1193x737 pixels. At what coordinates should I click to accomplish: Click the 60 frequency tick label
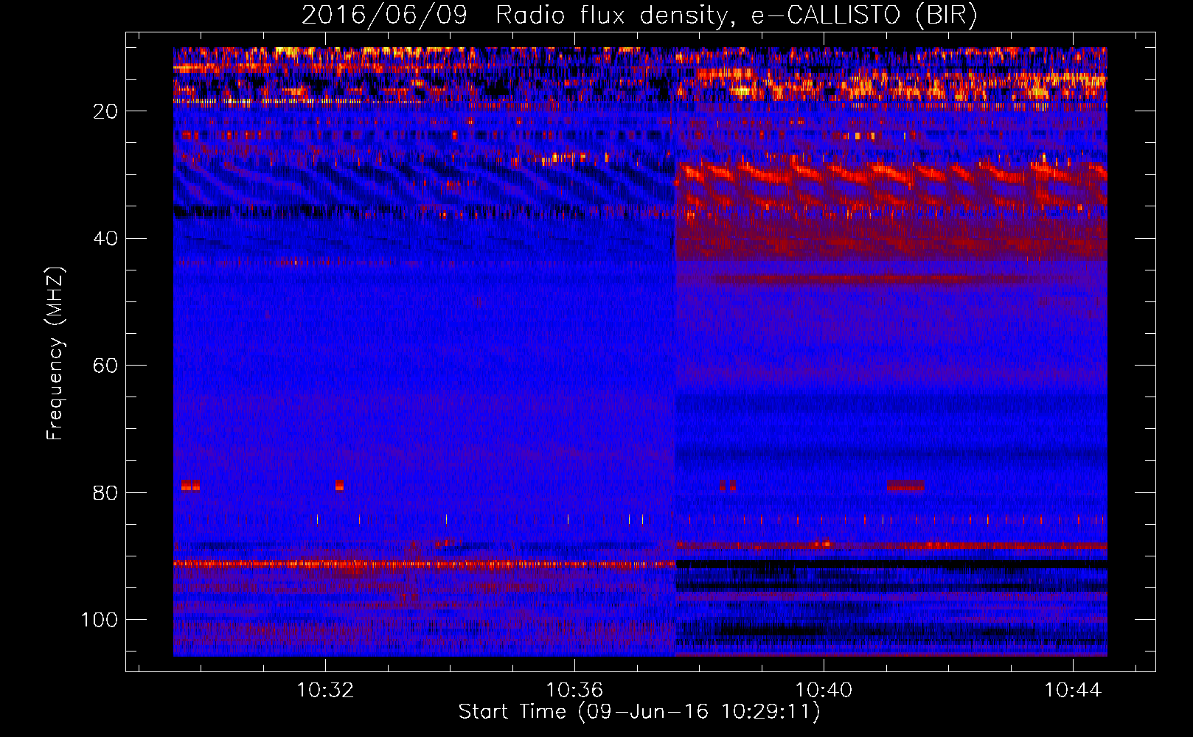click(x=105, y=366)
